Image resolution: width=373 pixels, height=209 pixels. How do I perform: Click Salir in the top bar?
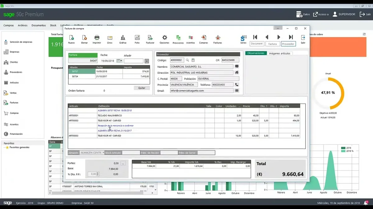click(x=365, y=14)
